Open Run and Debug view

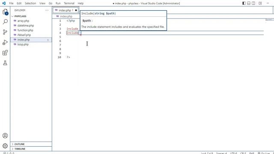(x=5, y=42)
